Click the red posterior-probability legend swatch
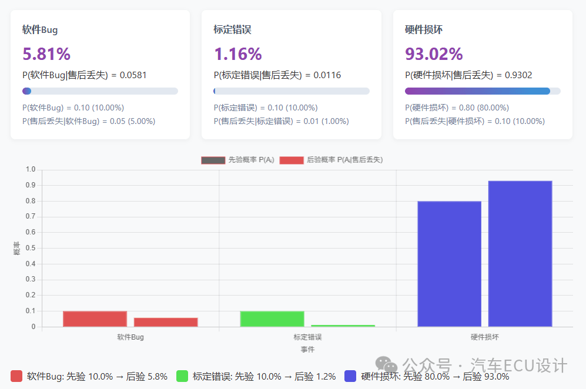Screen dimensions: 586x389 coord(292,160)
